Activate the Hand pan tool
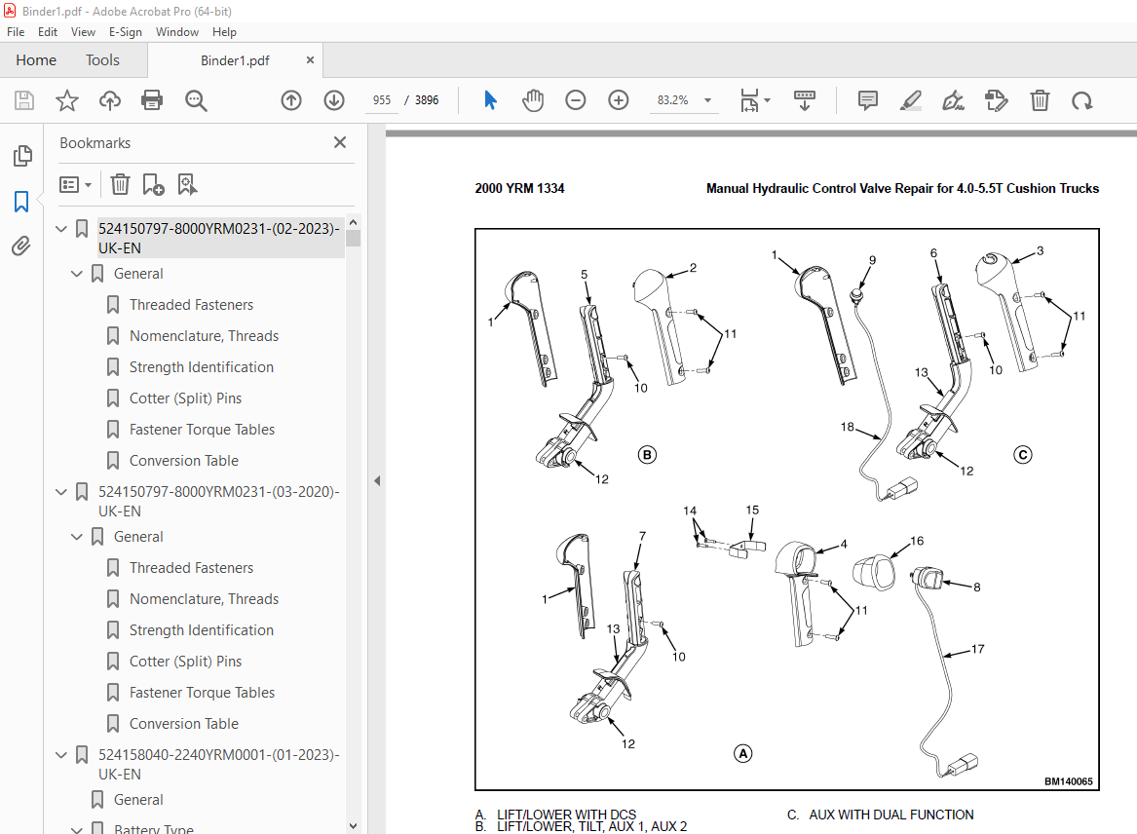1137x834 pixels. coord(532,100)
